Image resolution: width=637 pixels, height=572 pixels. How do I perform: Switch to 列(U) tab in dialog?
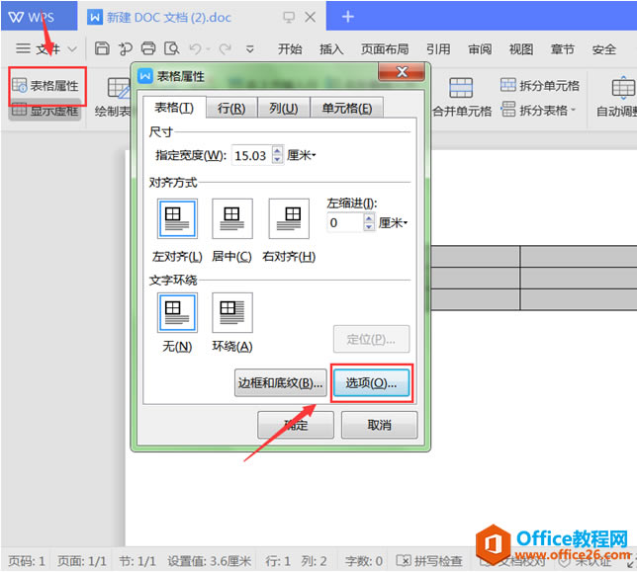coord(284,109)
